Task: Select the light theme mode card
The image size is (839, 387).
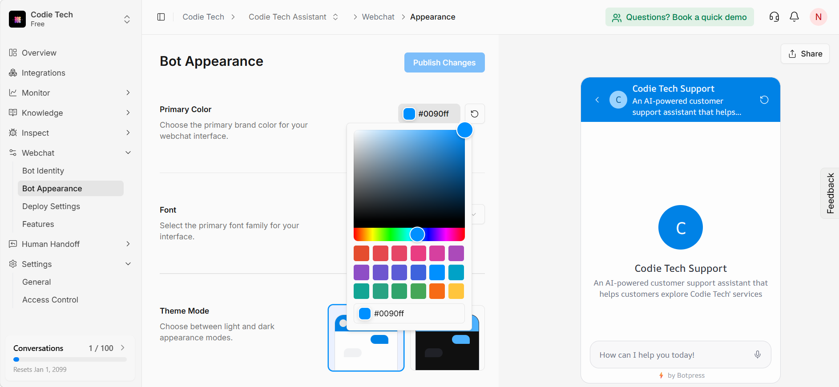Action: tap(366, 338)
